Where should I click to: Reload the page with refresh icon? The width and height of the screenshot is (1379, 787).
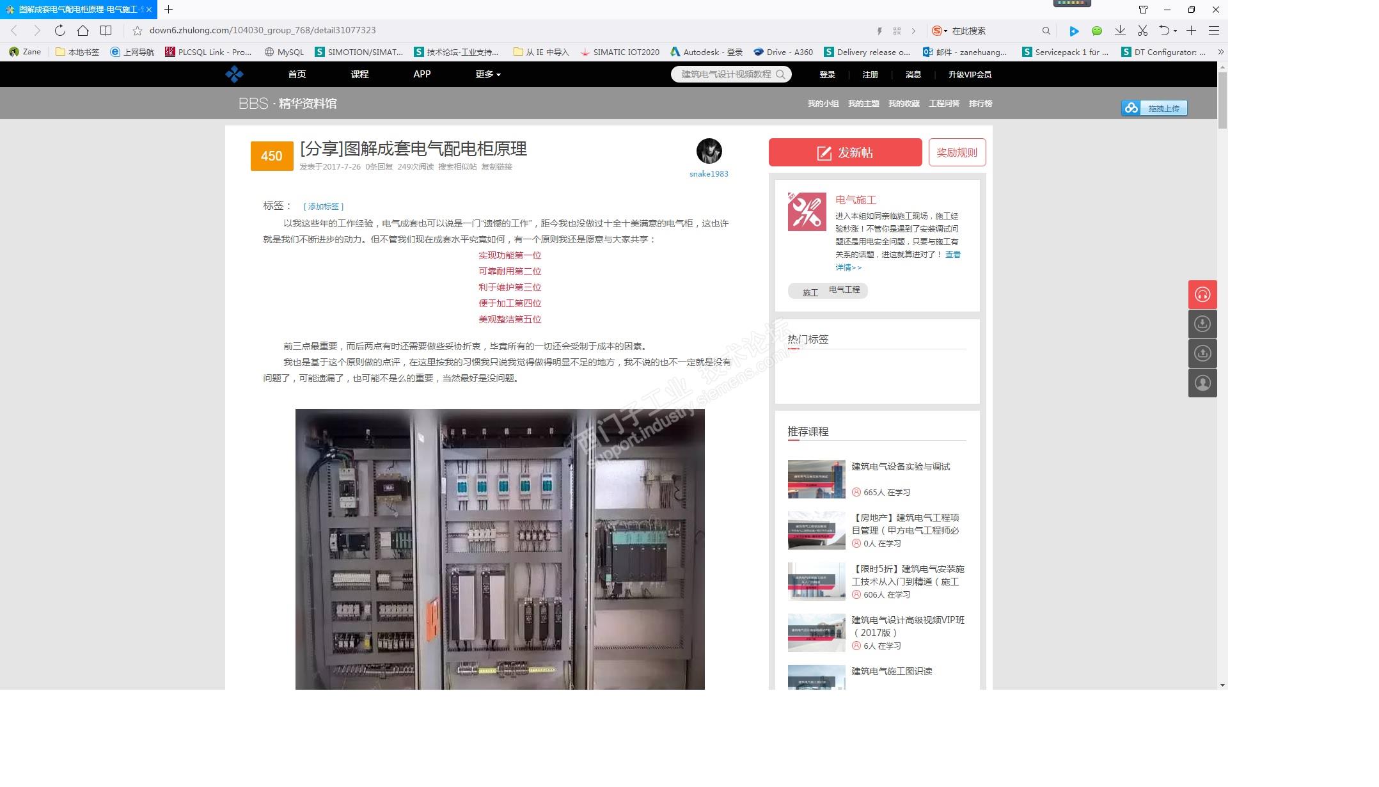coord(59,30)
